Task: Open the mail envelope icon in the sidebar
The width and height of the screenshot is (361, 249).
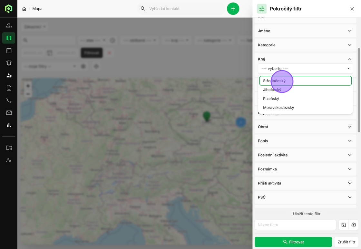Action: 9,113
